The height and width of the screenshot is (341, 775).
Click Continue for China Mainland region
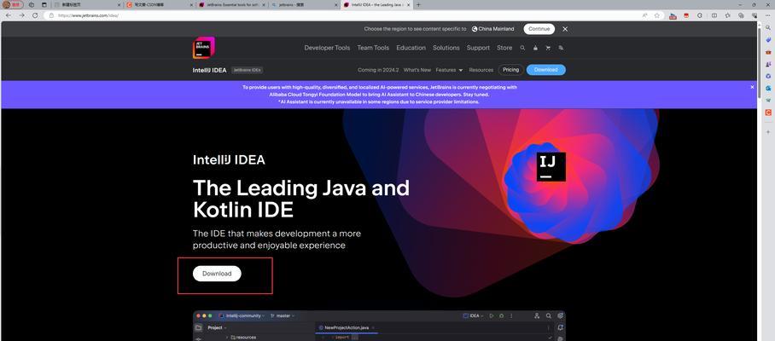click(x=539, y=29)
